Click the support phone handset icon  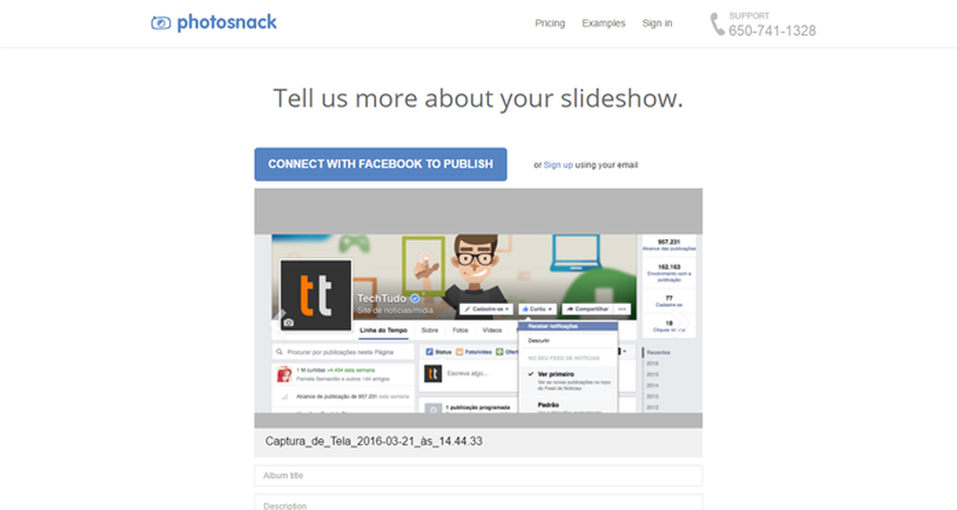point(717,24)
